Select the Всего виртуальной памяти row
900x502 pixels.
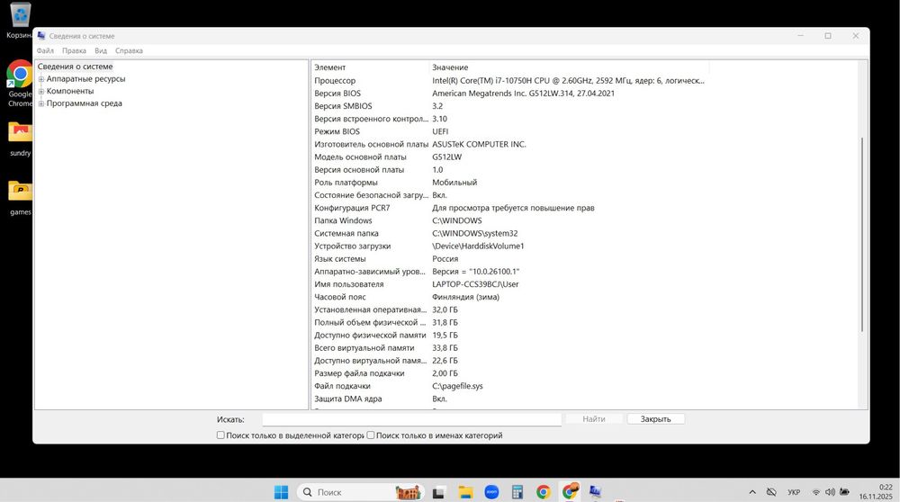click(509, 347)
